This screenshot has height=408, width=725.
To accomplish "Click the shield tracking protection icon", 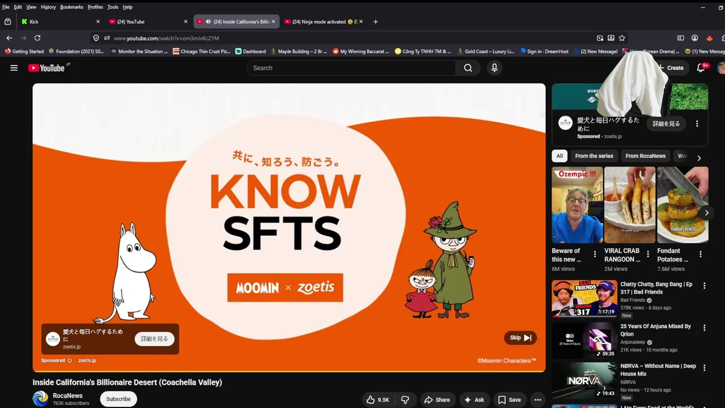I will tap(96, 38).
